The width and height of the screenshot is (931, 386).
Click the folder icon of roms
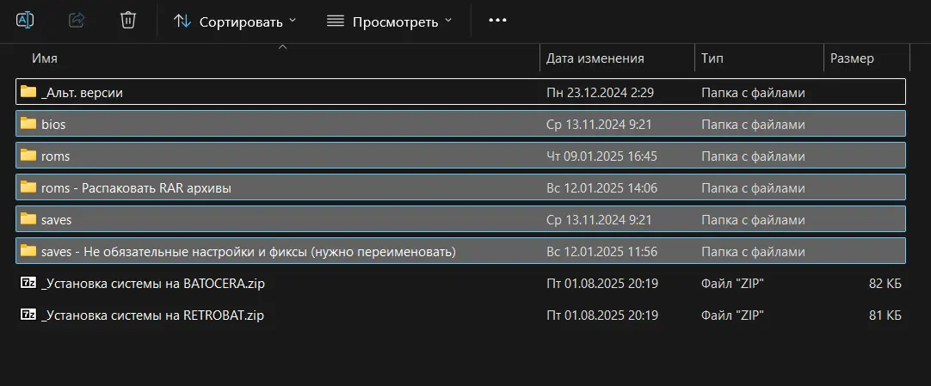(28, 156)
